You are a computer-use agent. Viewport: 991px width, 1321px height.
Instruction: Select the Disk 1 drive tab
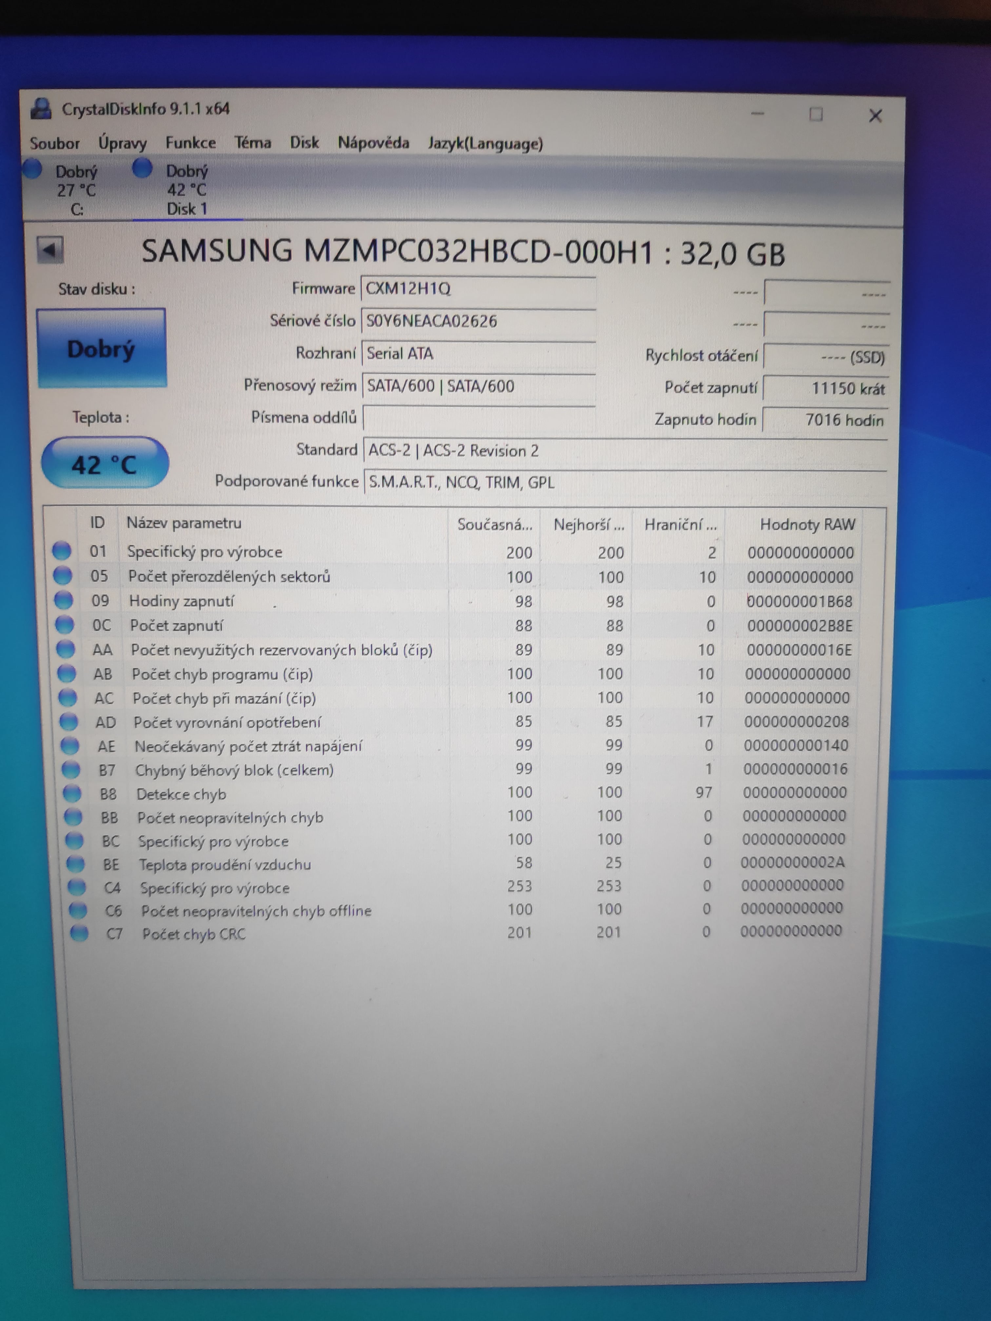[186, 190]
